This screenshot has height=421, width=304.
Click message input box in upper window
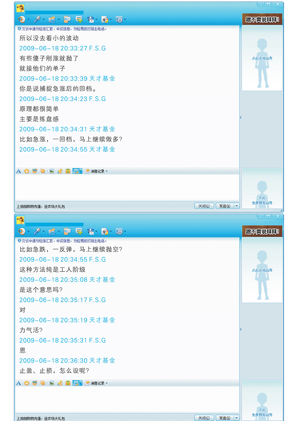point(127,188)
